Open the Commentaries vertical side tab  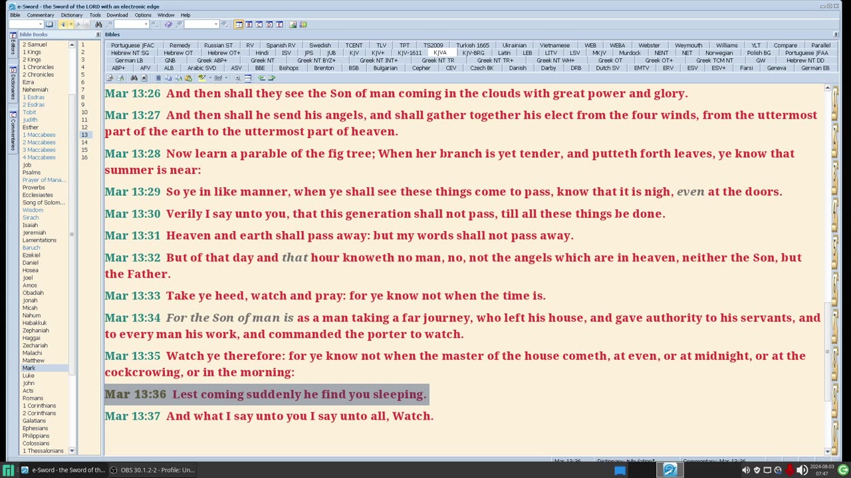click(13, 131)
